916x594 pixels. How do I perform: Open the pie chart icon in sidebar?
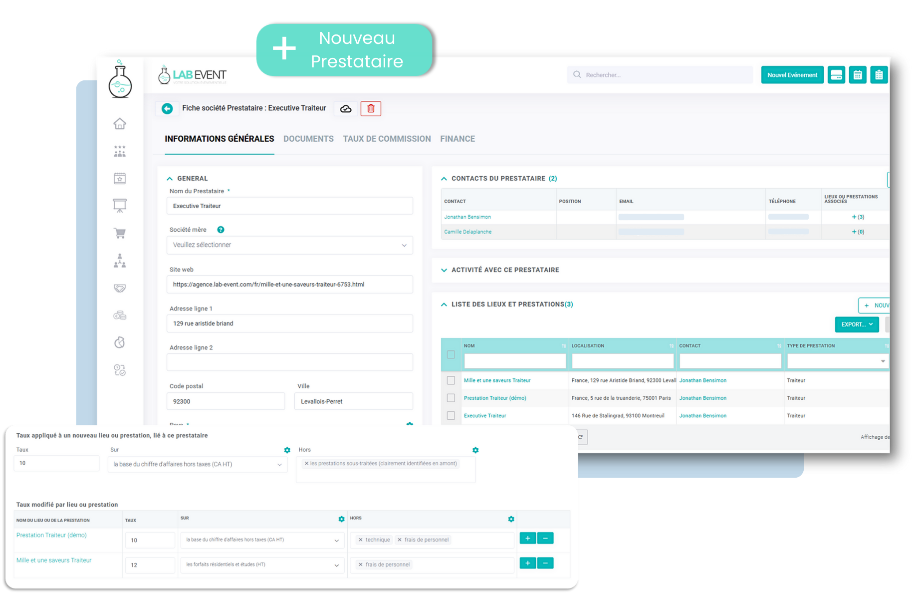click(120, 342)
